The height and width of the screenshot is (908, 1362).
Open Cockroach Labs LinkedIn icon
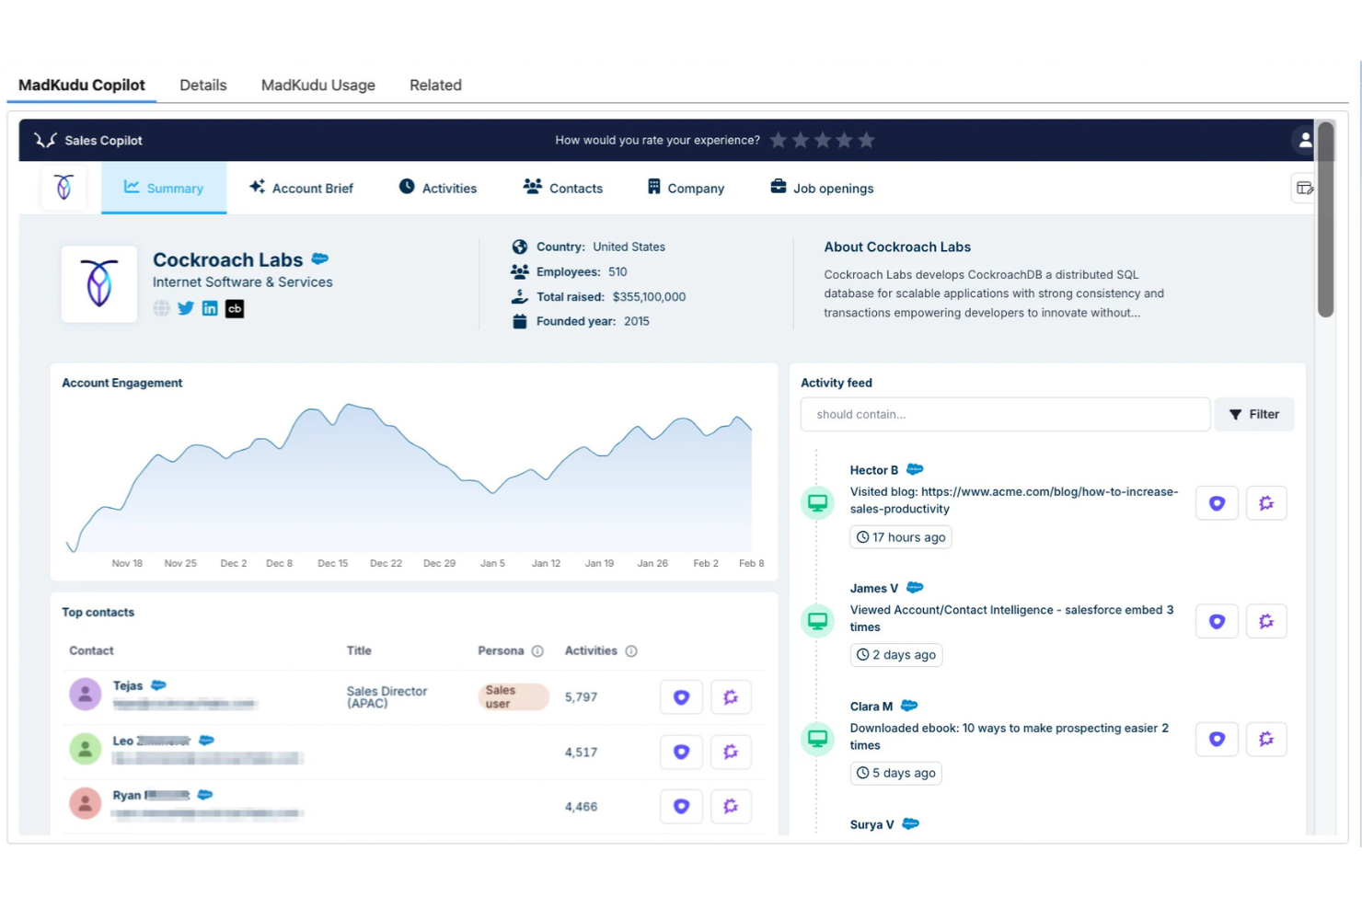coord(210,308)
